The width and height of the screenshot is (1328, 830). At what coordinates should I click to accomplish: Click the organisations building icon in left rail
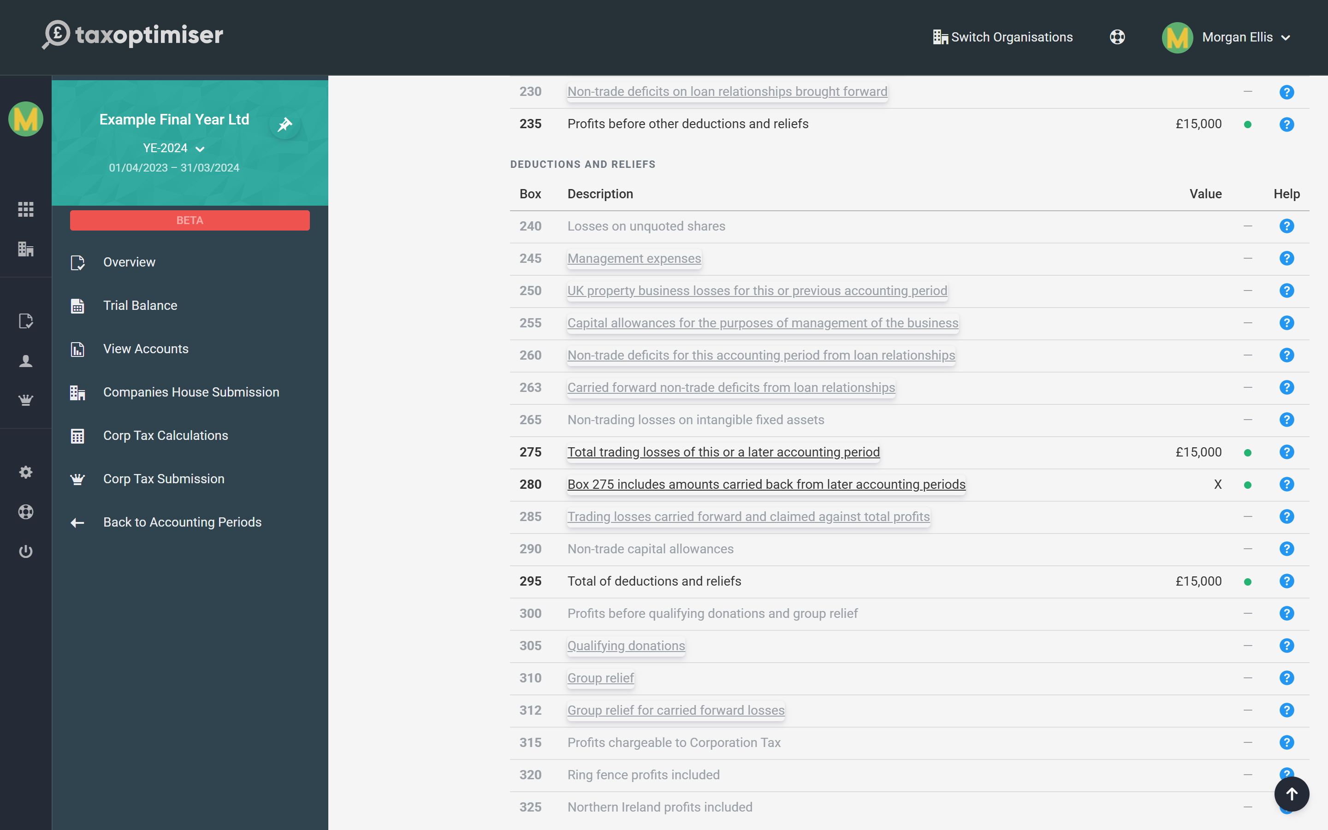tap(26, 249)
